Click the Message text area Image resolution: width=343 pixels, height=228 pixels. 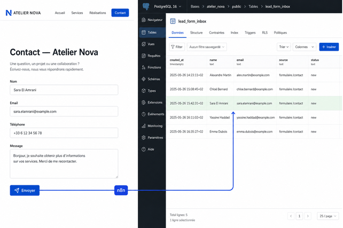click(64, 164)
